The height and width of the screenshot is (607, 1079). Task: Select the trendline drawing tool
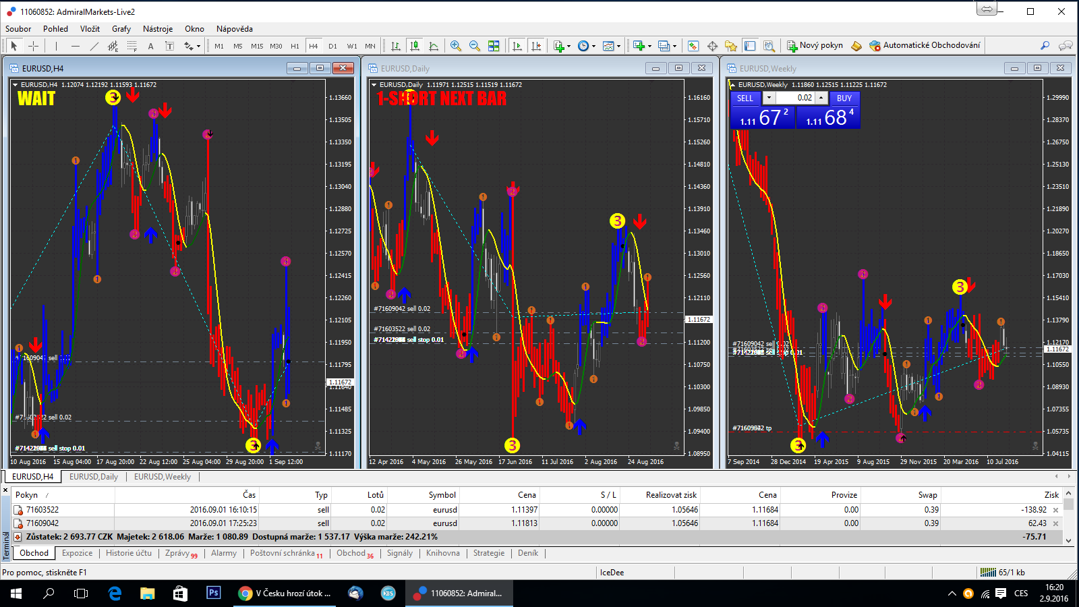(94, 46)
